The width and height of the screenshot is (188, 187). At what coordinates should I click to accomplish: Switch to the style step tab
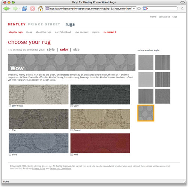tap(51, 49)
